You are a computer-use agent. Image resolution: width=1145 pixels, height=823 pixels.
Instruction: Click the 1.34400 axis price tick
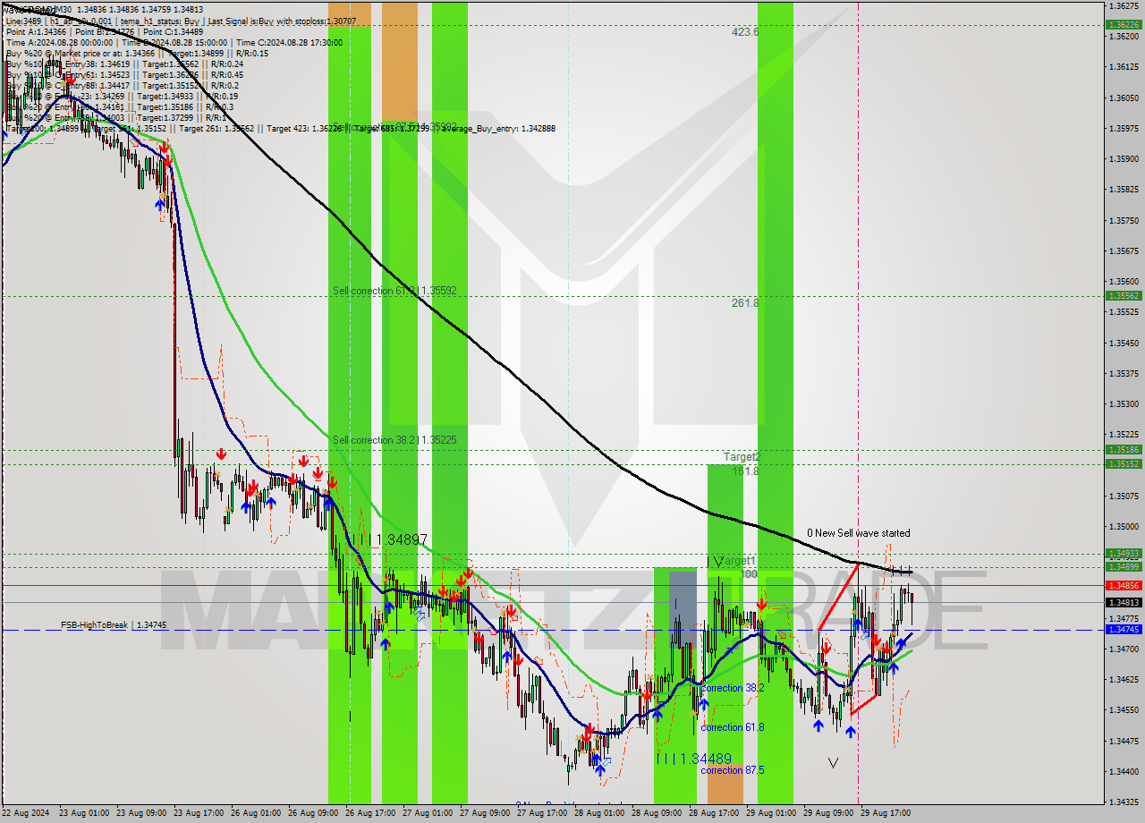[x=1122, y=771]
